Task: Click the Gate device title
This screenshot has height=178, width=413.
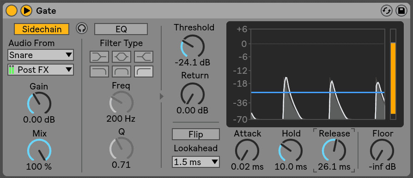Action: coord(46,11)
